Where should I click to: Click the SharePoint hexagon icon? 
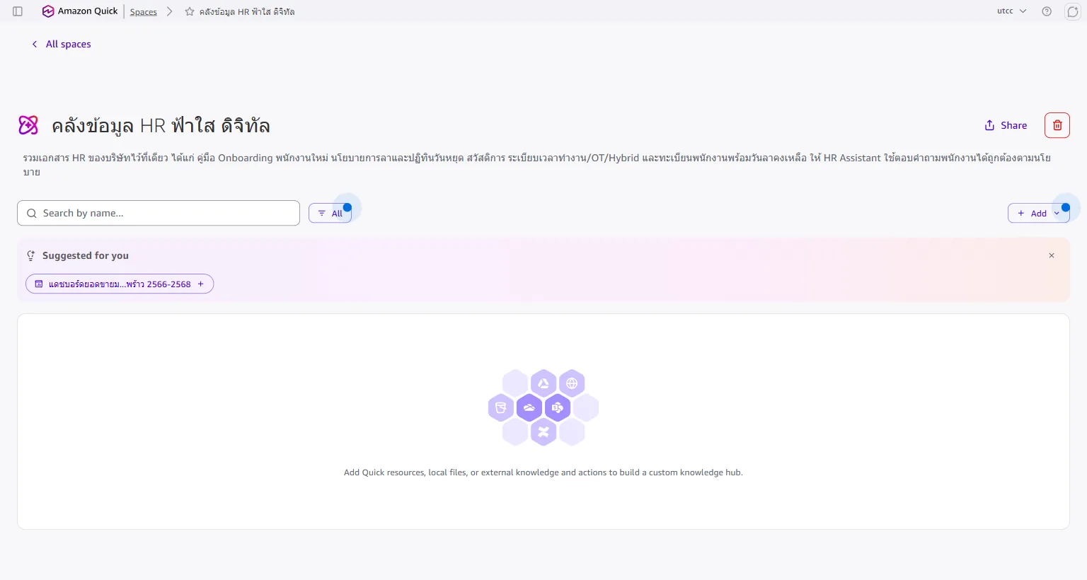click(558, 407)
